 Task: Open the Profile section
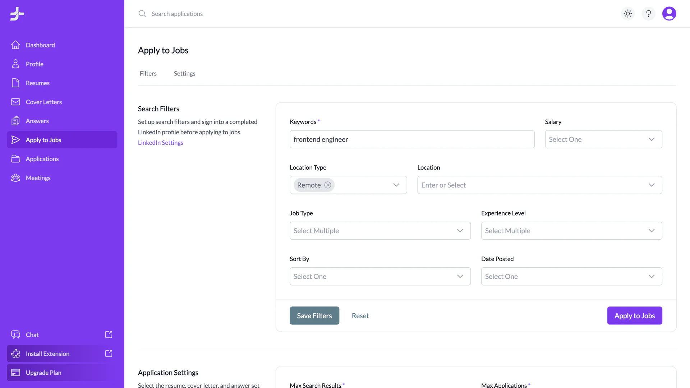[x=34, y=64]
